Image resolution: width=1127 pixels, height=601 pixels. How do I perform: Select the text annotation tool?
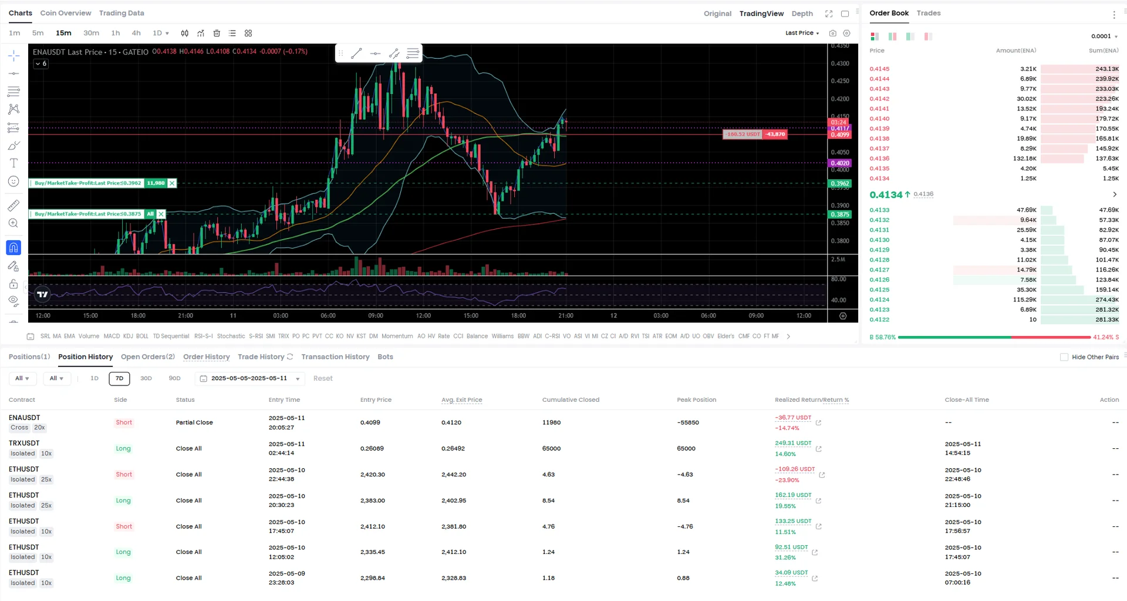coord(14,163)
